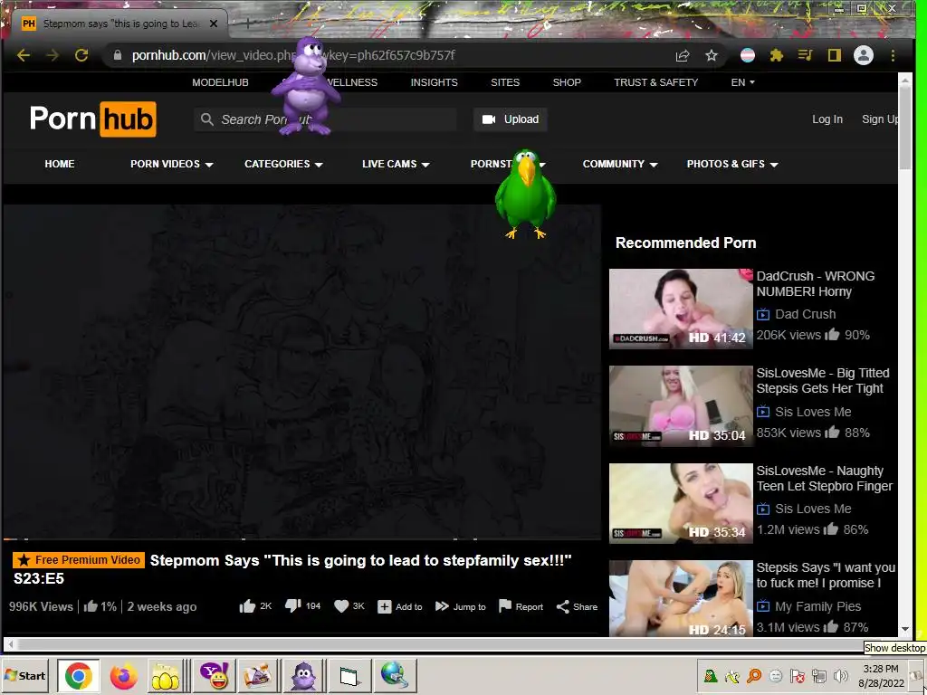This screenshot has height=695, width=927.
Task: Reload the page with the refresh icon
Action: point(81,55)
